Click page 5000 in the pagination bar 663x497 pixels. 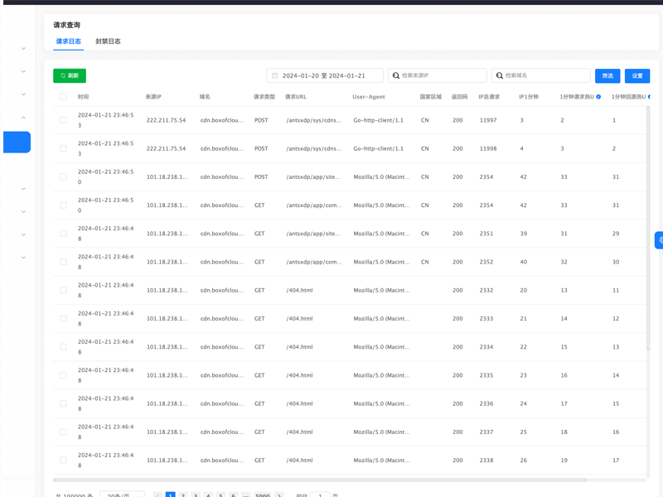click(262, 495)
